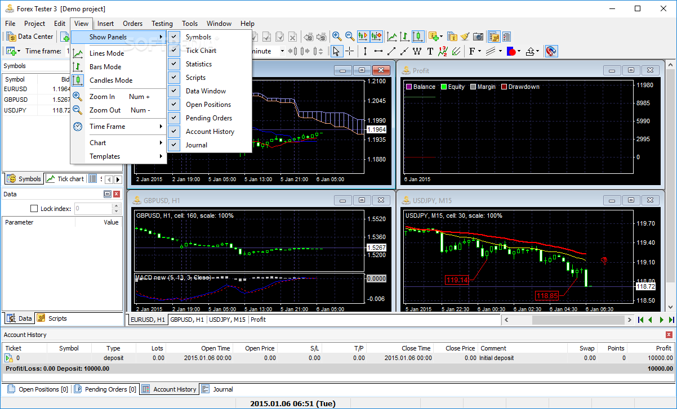Toggle the Lock index checkbox

point(34,209)
